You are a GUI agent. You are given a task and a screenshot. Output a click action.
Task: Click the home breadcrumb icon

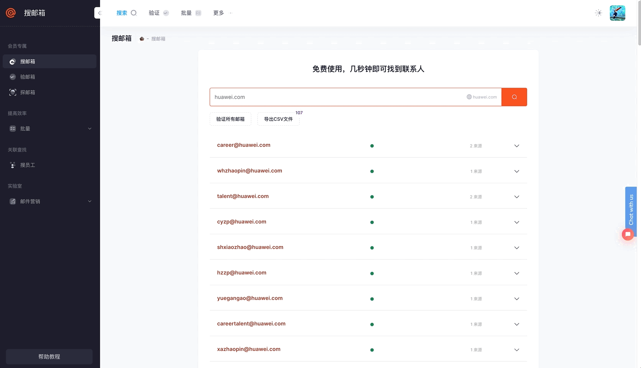pyautogui.click(x=142, y=39)
